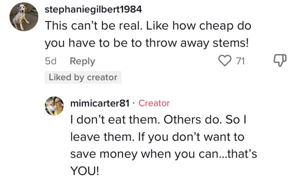Click the 5d timestamp on the comment

[x=50, y=61]
